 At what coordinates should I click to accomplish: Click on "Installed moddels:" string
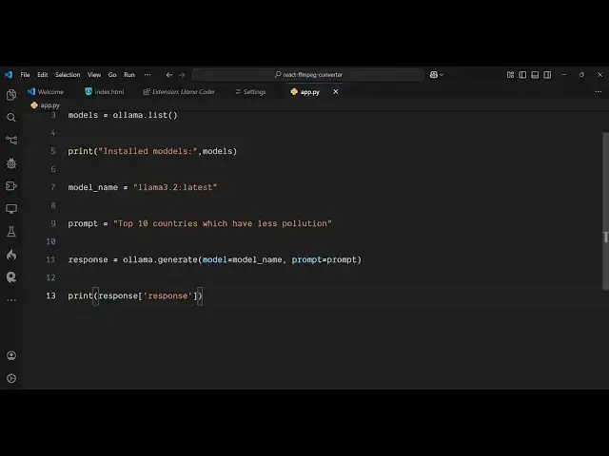[x=148, y=151]
